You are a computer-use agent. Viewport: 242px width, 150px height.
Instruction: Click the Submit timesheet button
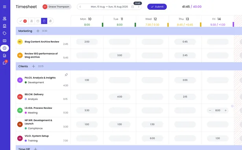coord(157,7)
